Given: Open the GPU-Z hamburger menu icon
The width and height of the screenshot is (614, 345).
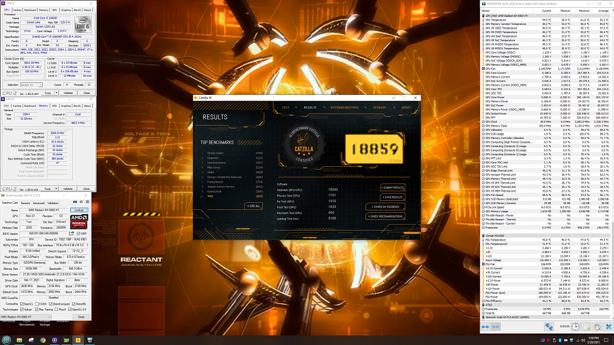Looking at the screenshot, I should (87, 202).
